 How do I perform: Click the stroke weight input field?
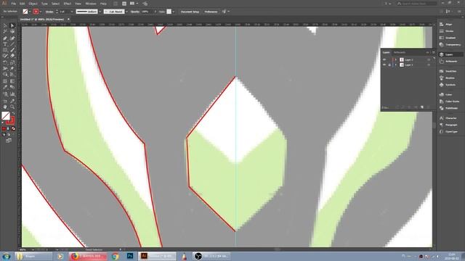(x=65, y=12)
